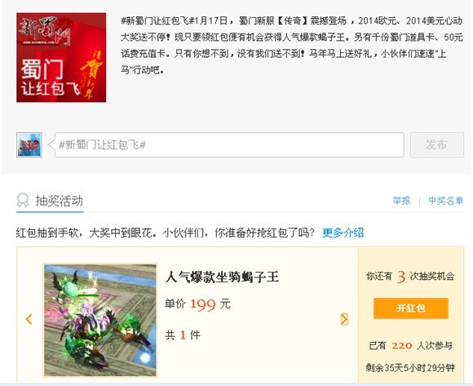Open the 更多介绍 more info link
The width and height of the screenshot is (473, 386).
tap(343, 233)
